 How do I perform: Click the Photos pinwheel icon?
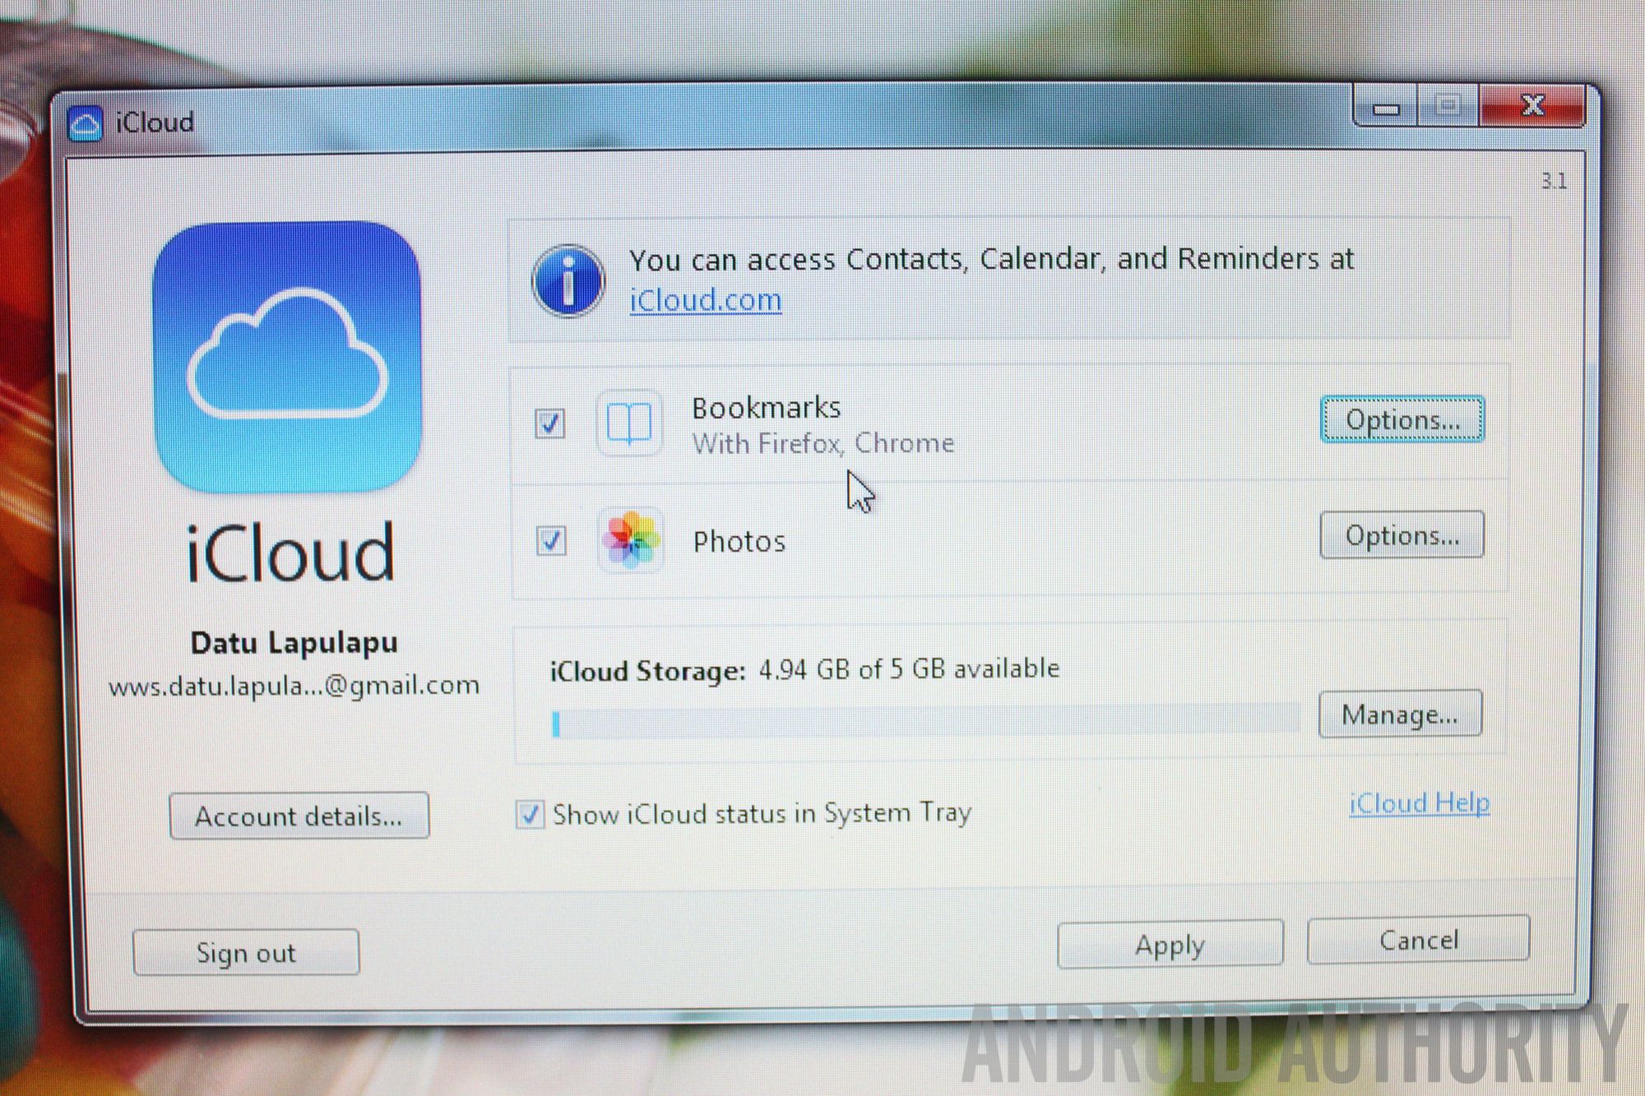[631, 539]
